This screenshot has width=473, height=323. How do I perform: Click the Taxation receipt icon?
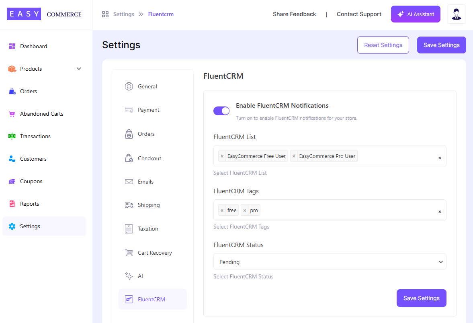click(x=129, y=229)
